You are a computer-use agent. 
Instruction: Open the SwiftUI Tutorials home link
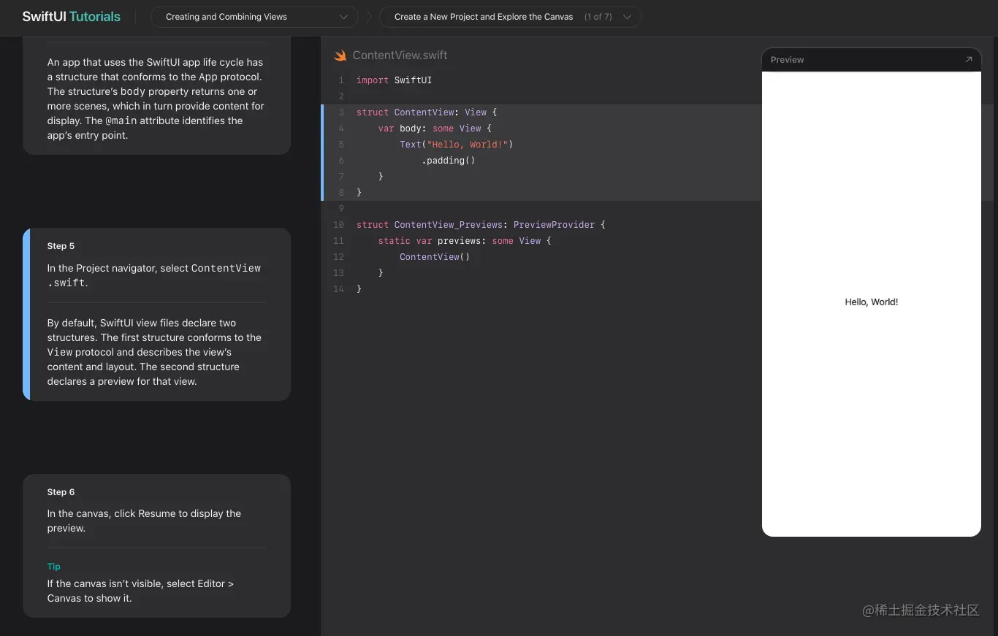[71, 16]
